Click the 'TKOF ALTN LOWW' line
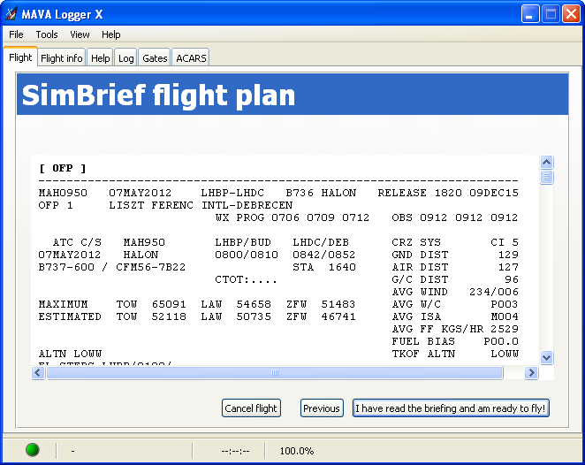Viewport: 585px width, 465px height. pyautogui.click(x=455, y=354)
